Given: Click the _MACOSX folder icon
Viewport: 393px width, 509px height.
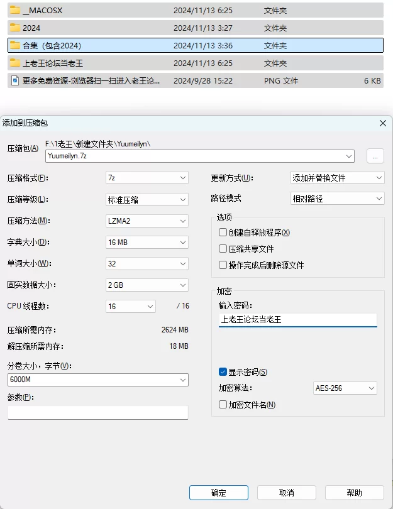Looking at the screenshot, I should pyautogui.click(x=15, y=10).
